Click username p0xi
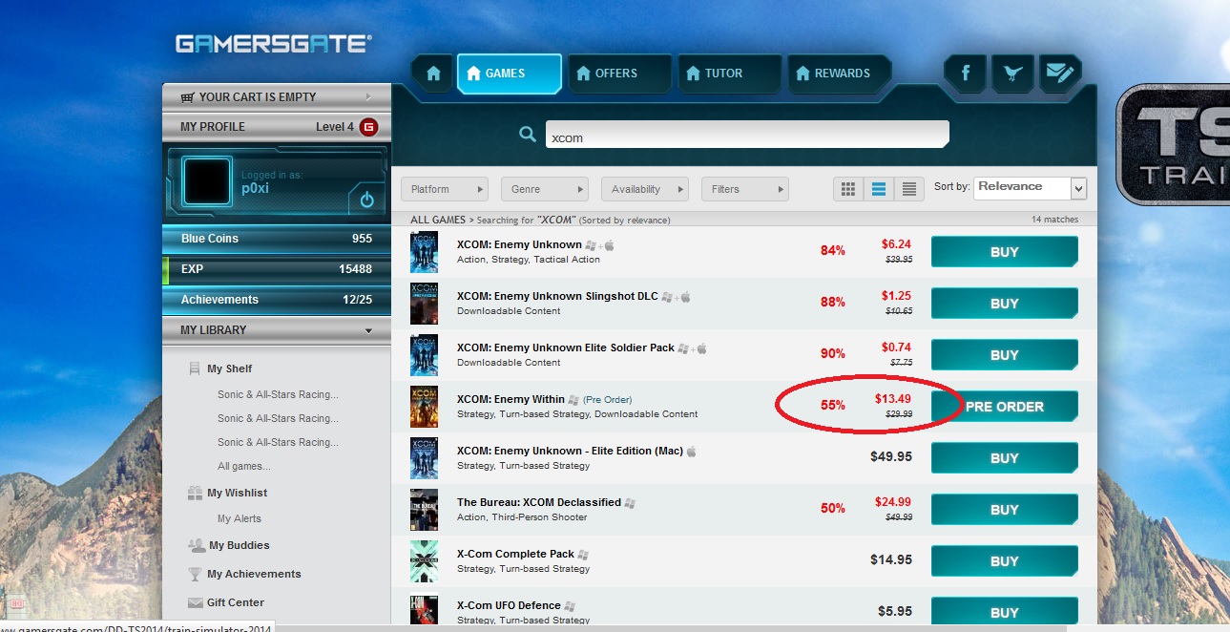Image resolution: width=1230 pixels, height=632 pixels. click(254, 189)
